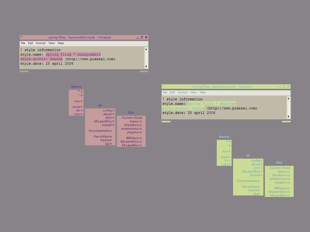Click scroll-down arrow in dewdrops Notepad
This screenshot has width=310, height=232.
[x=288, y=117]
